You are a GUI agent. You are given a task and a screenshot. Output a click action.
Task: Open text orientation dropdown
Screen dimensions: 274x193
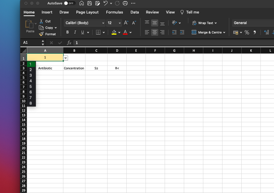[x=180, y=23]
